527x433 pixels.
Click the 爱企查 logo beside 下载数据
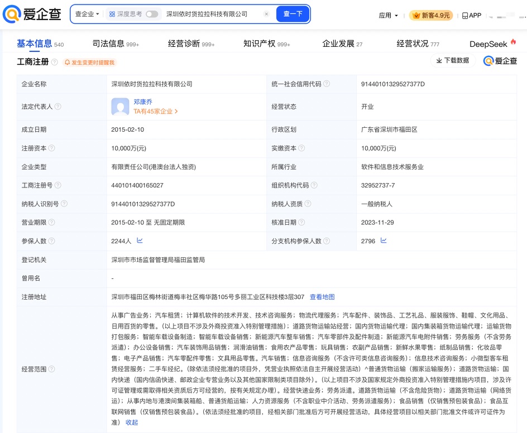pos(500,61)
